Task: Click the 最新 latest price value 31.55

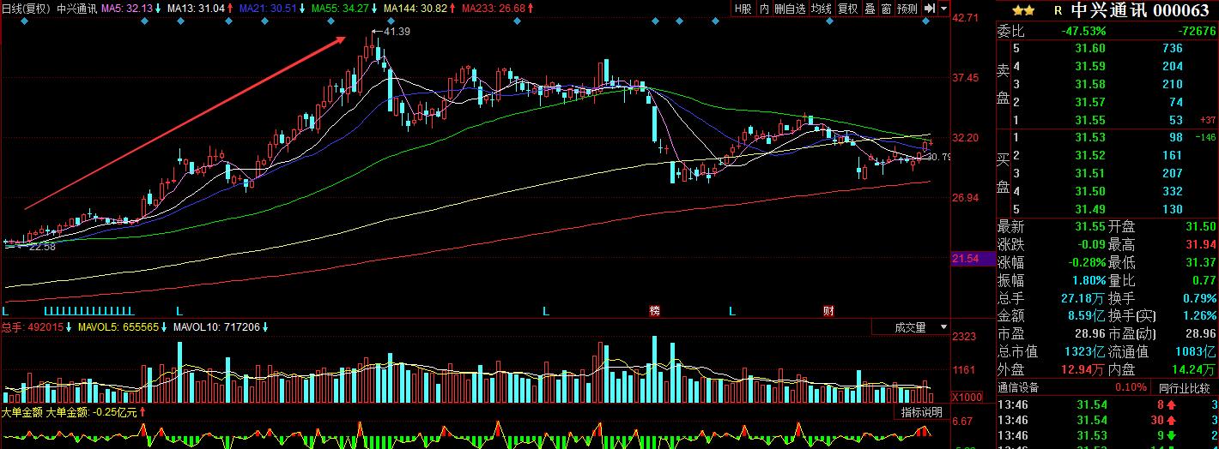Action: (x=1090, y=227)
